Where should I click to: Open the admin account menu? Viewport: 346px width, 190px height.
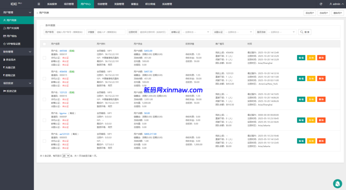tap(336, 4)
